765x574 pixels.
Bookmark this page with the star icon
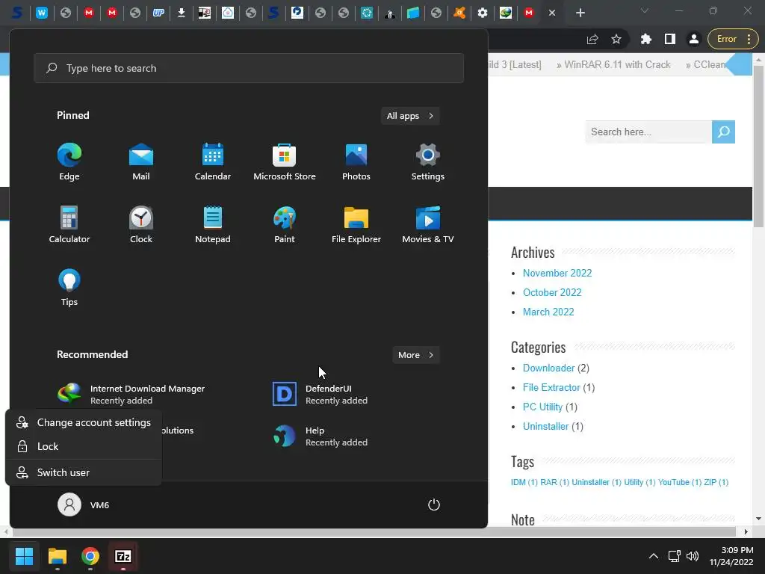(x=616, y=39)
